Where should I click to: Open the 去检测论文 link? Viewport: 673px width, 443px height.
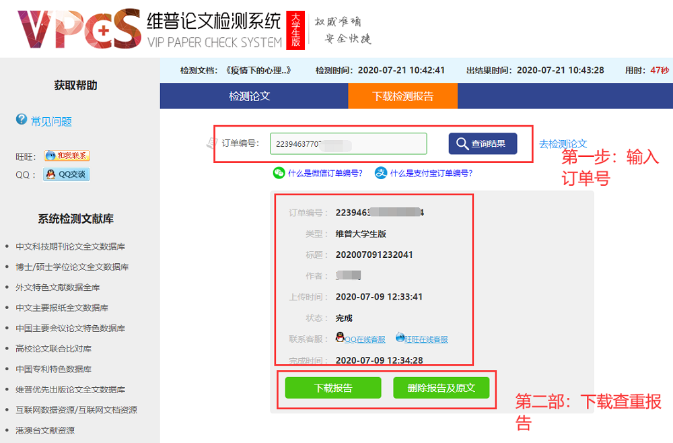563,144
